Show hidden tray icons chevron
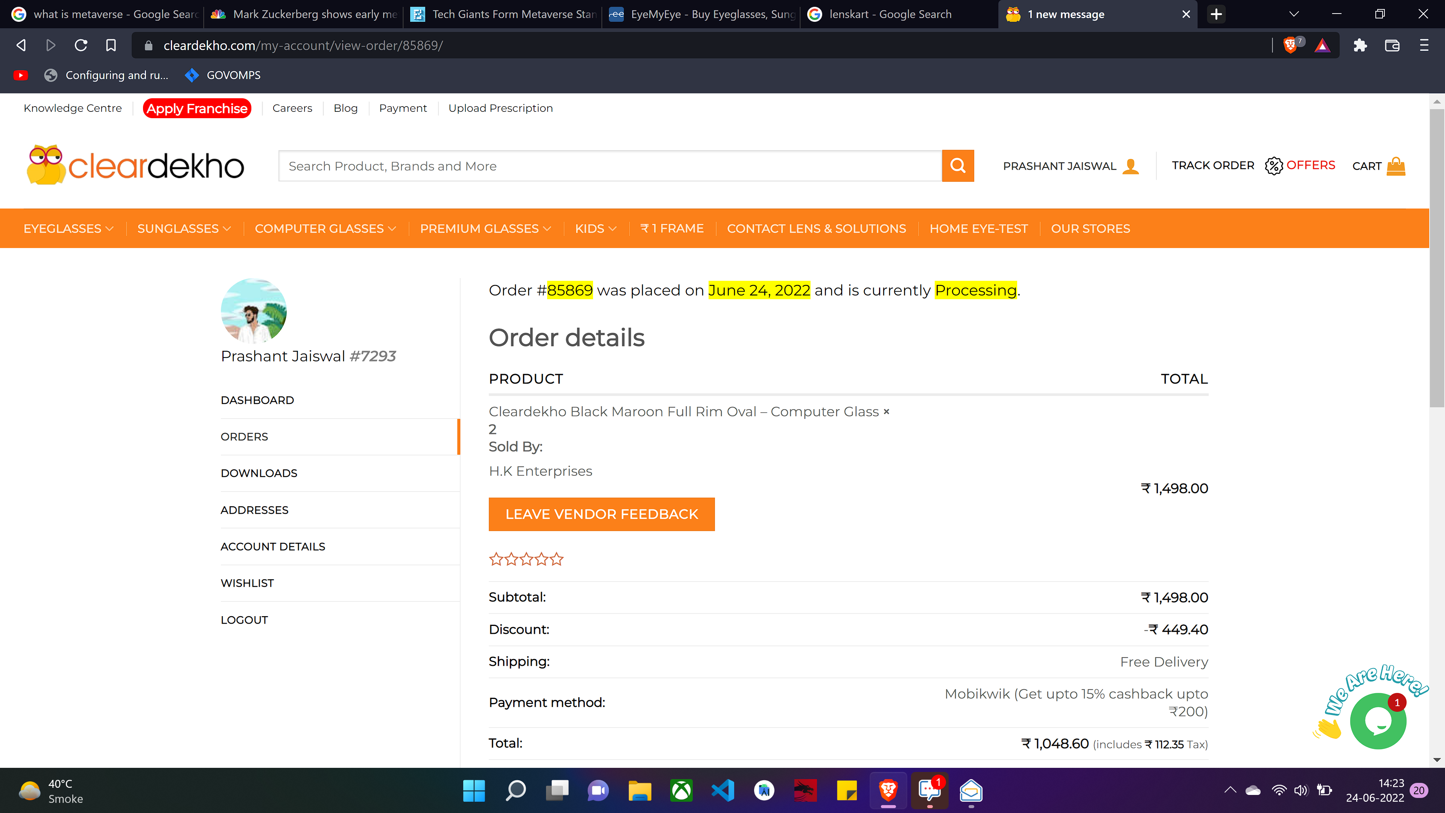The width and height of the screenshot is (1445, 813). pos(1230,790)
